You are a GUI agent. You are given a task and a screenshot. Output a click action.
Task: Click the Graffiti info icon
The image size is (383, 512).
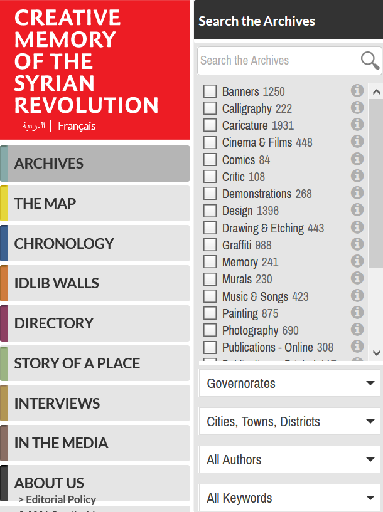357,244
